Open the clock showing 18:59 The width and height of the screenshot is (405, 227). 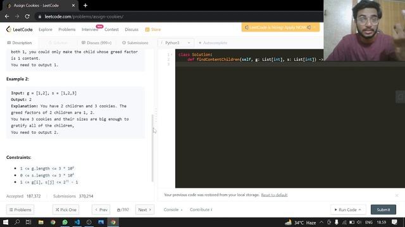click(x=382, y=222)
